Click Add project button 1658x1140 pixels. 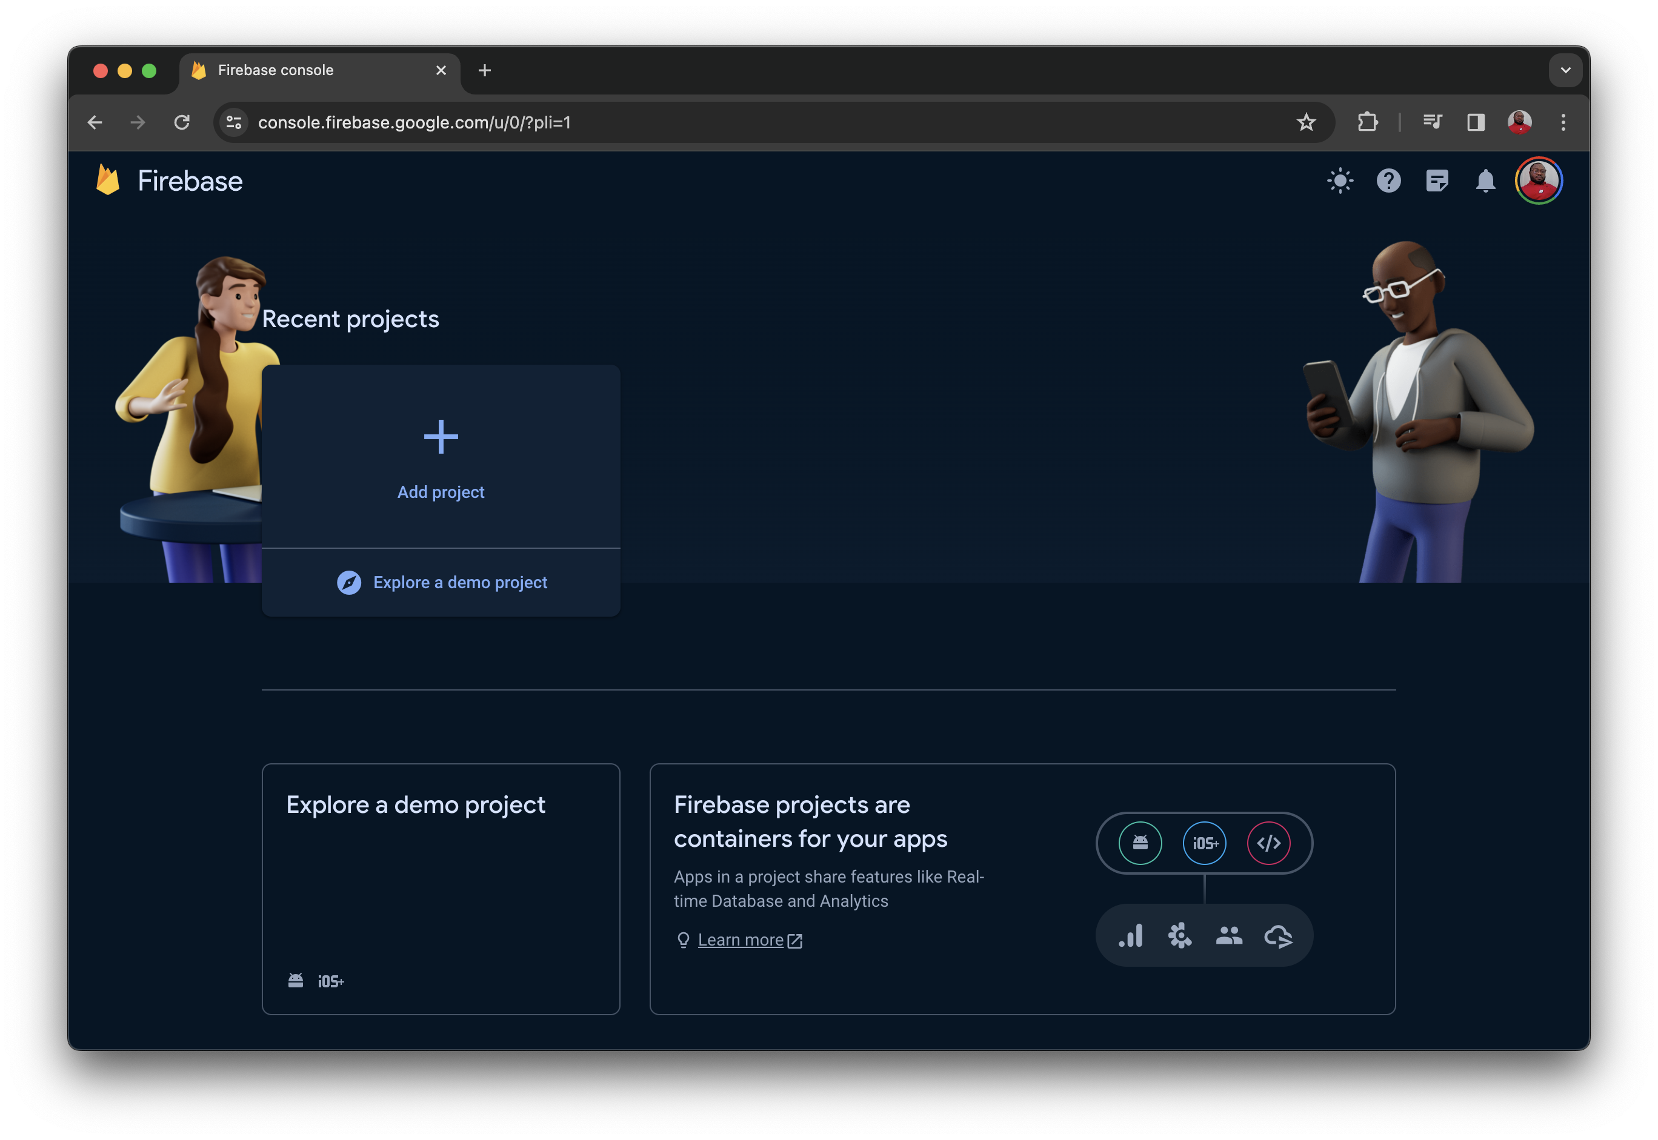pyautogui.click(x=441, y=456)
